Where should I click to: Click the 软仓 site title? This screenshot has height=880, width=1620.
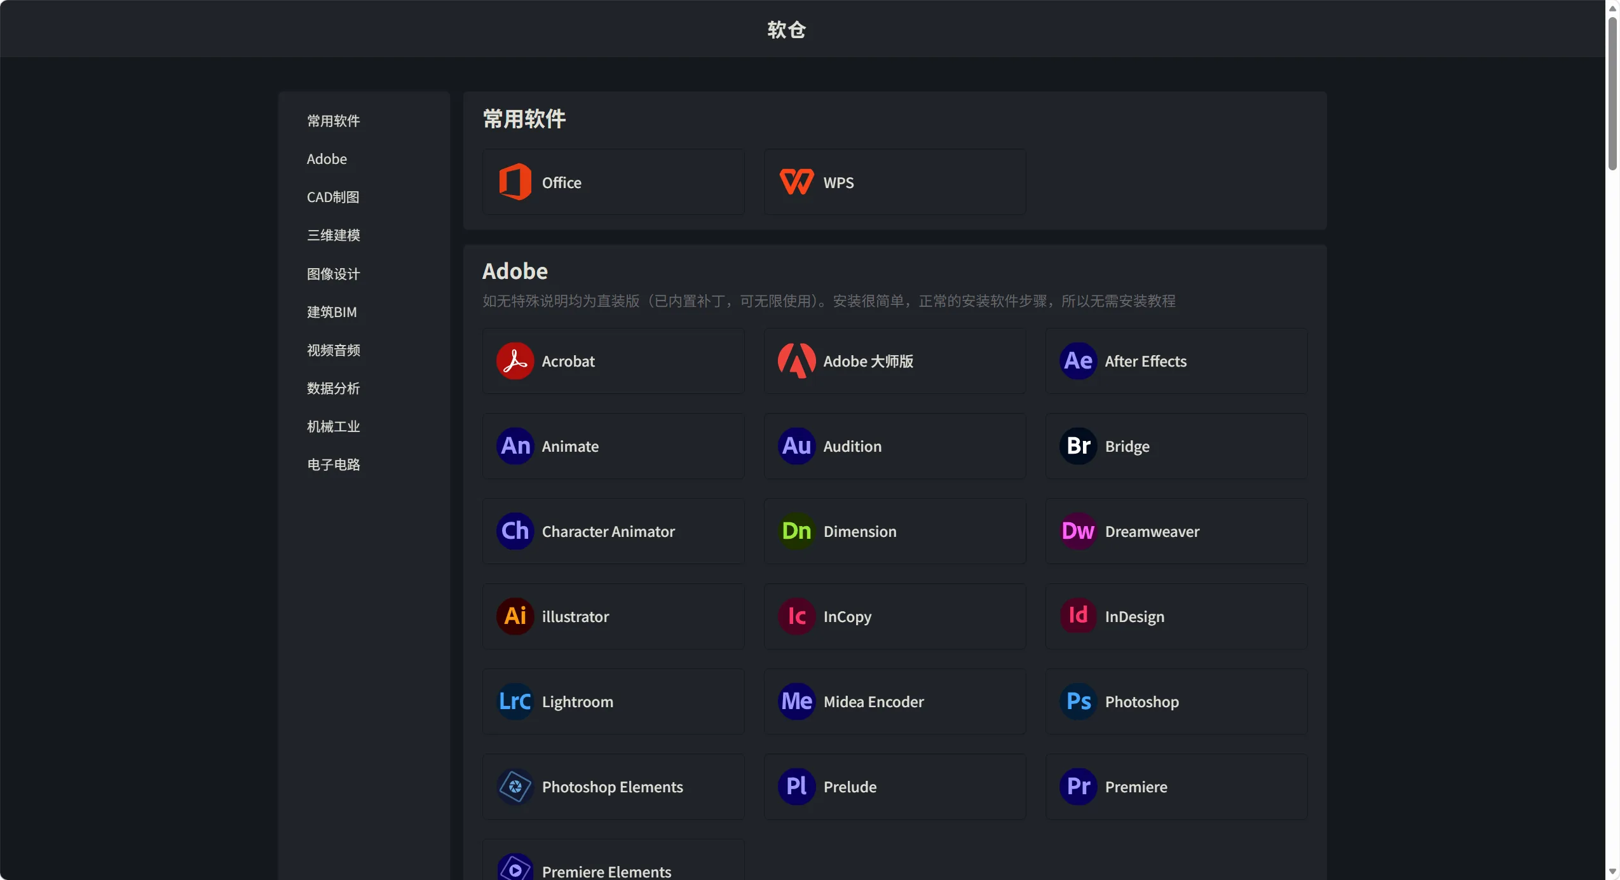tap(786, 29)
